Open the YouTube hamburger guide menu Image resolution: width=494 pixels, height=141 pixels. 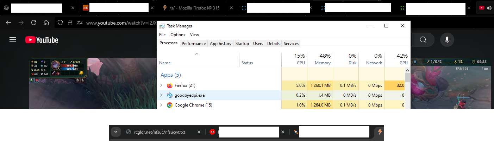coord(13,40)
